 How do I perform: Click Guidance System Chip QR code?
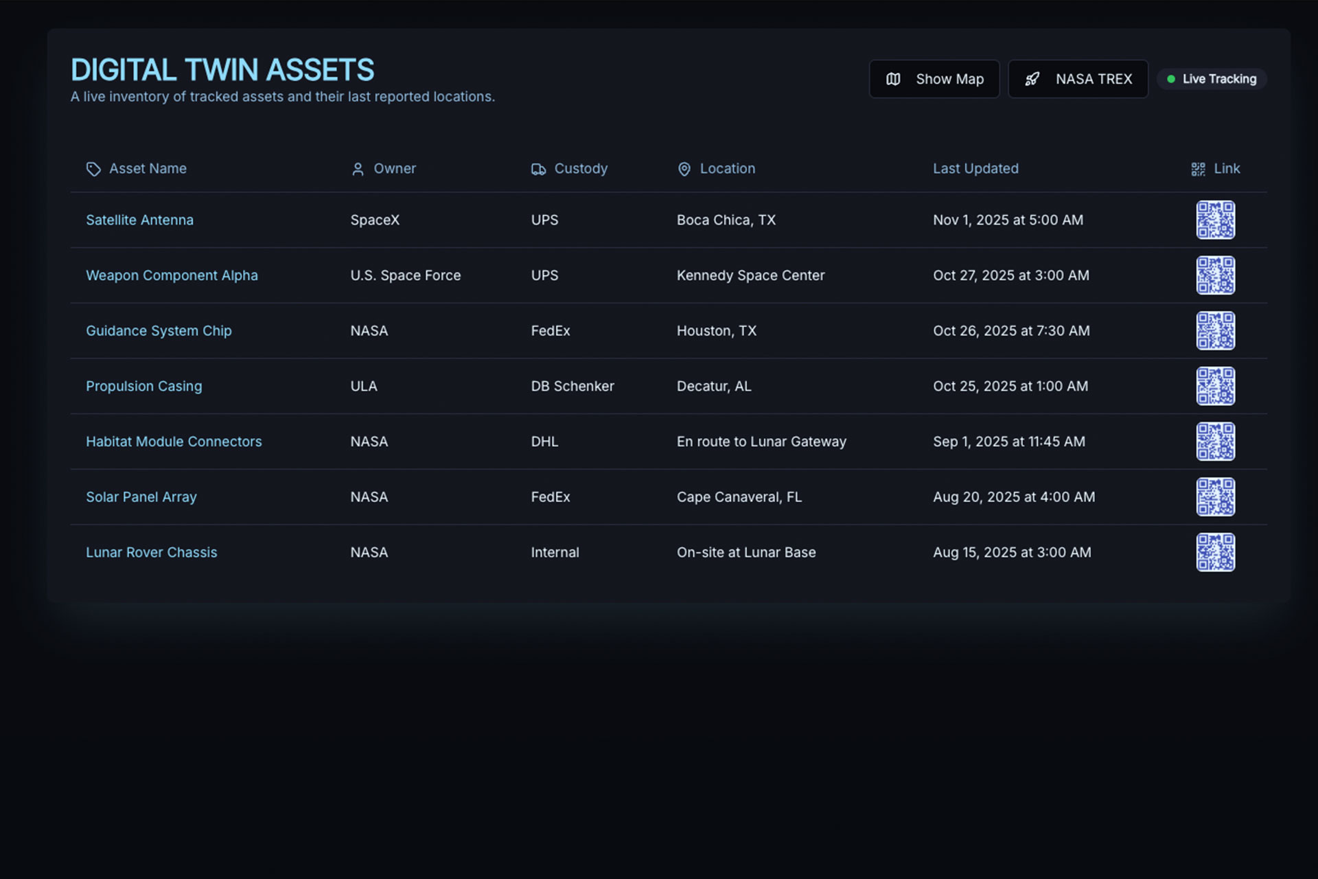[1215, 330]
